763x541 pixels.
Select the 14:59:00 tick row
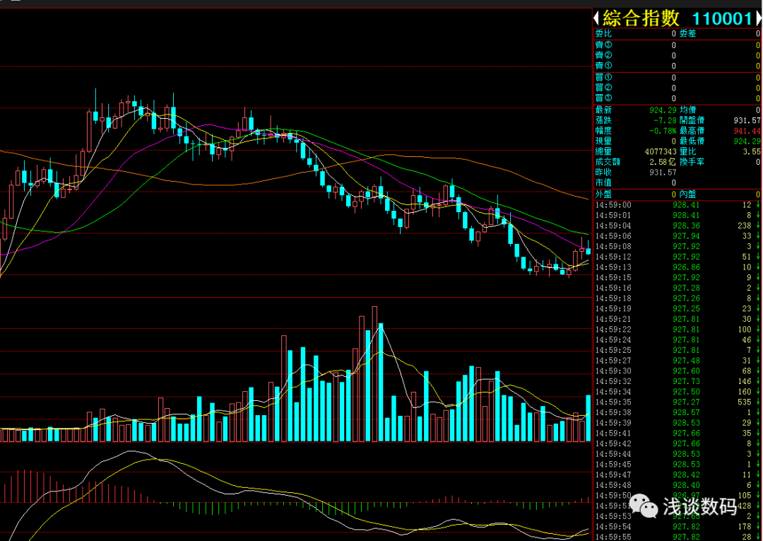(678, 205)
